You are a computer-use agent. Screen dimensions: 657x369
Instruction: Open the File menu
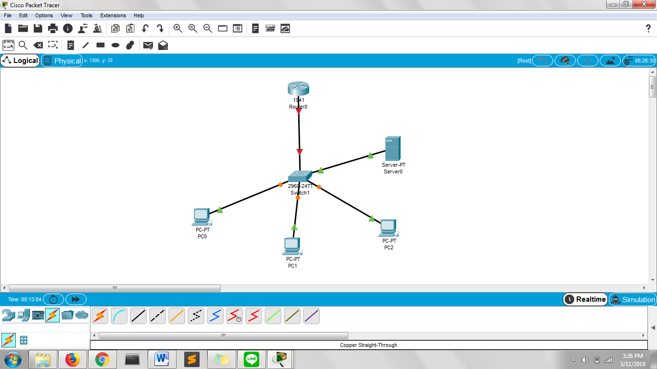point(8,15)
